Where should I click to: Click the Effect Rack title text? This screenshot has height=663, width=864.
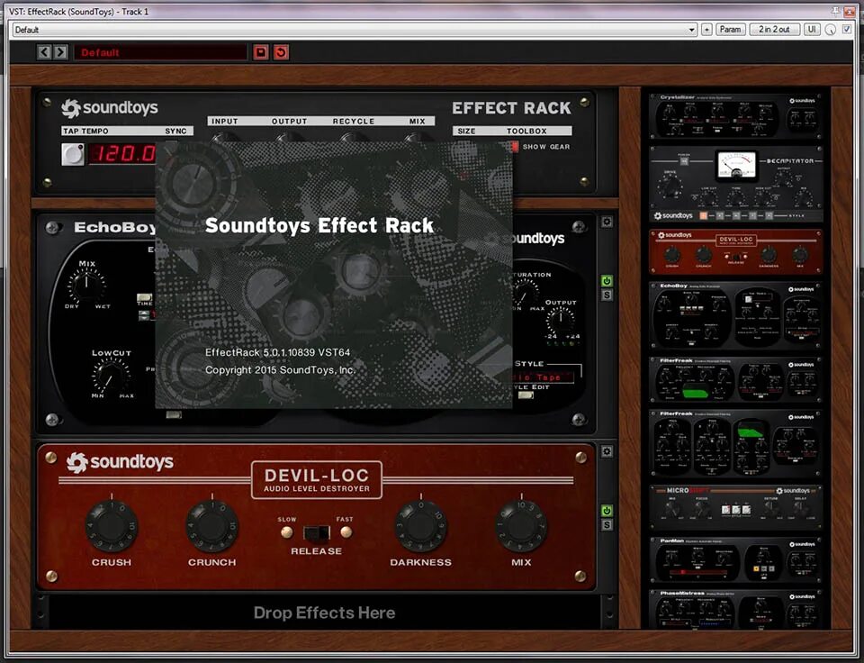[511, 108]
